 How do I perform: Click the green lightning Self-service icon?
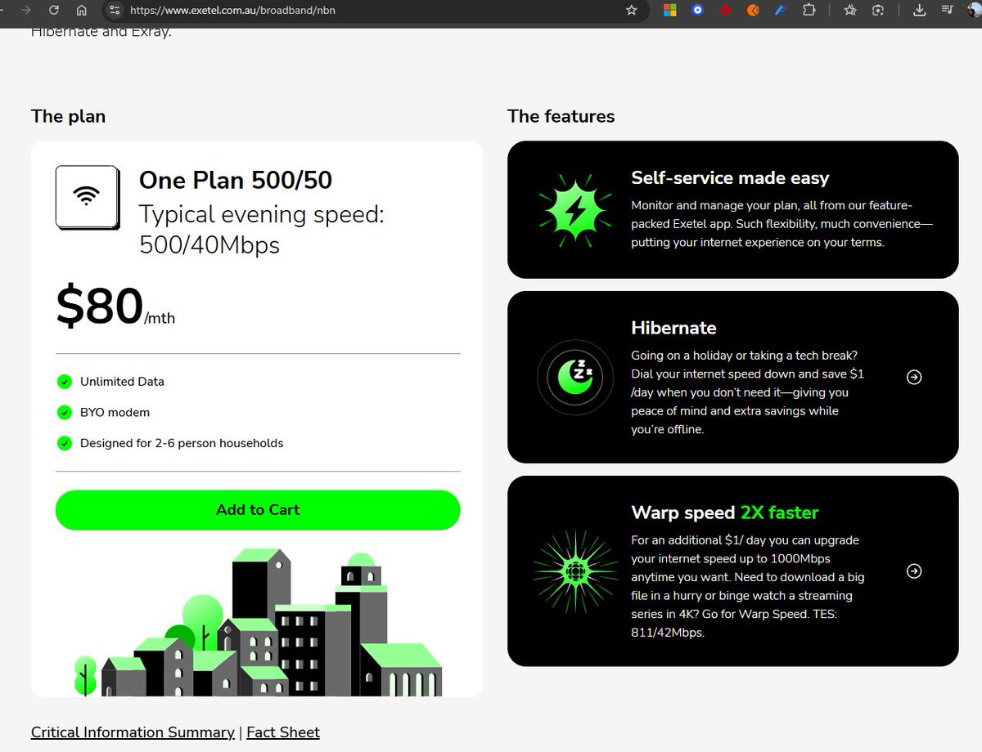coord(574,210)
